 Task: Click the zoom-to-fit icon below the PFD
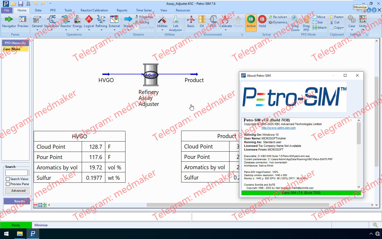click(x=40, y=205)
